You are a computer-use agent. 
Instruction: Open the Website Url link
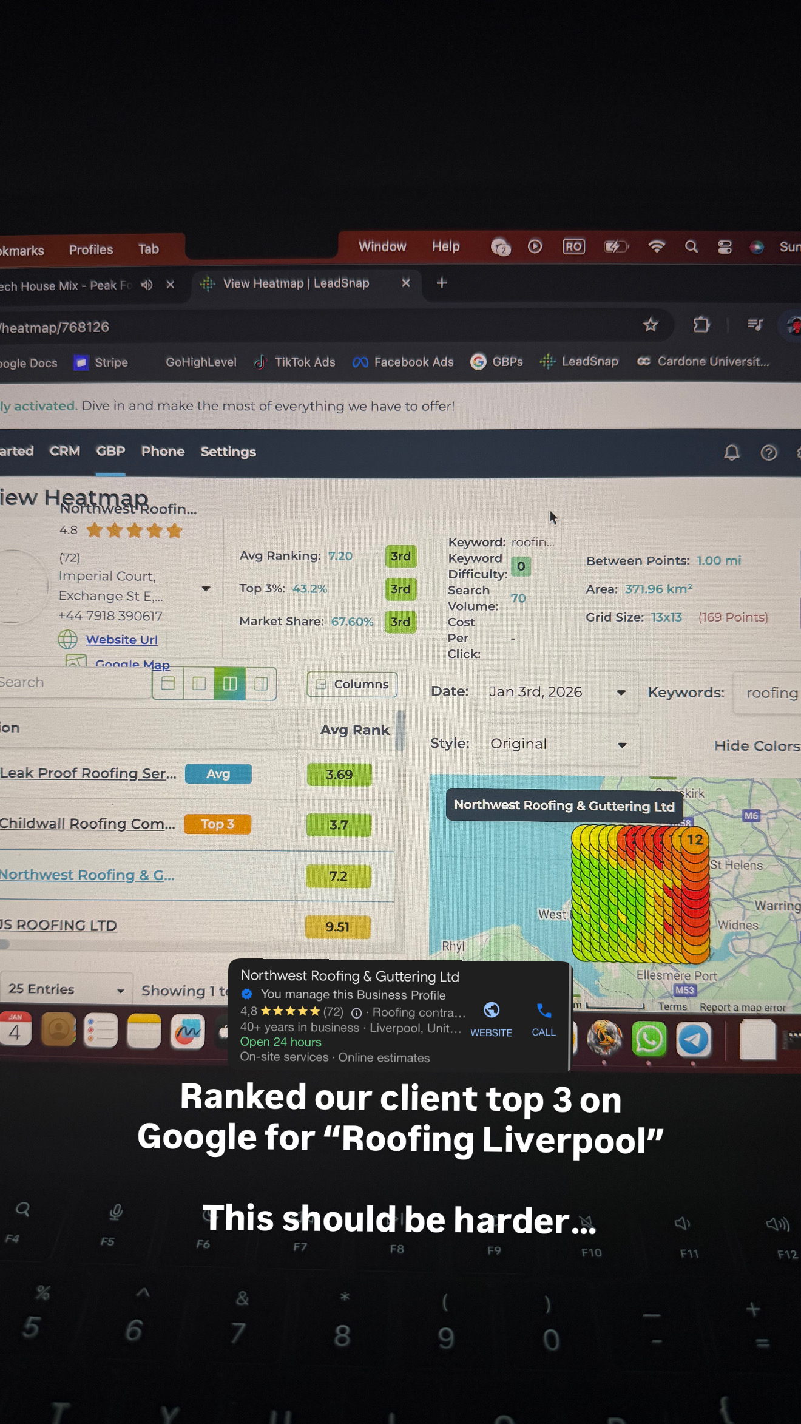coord(121,639)
